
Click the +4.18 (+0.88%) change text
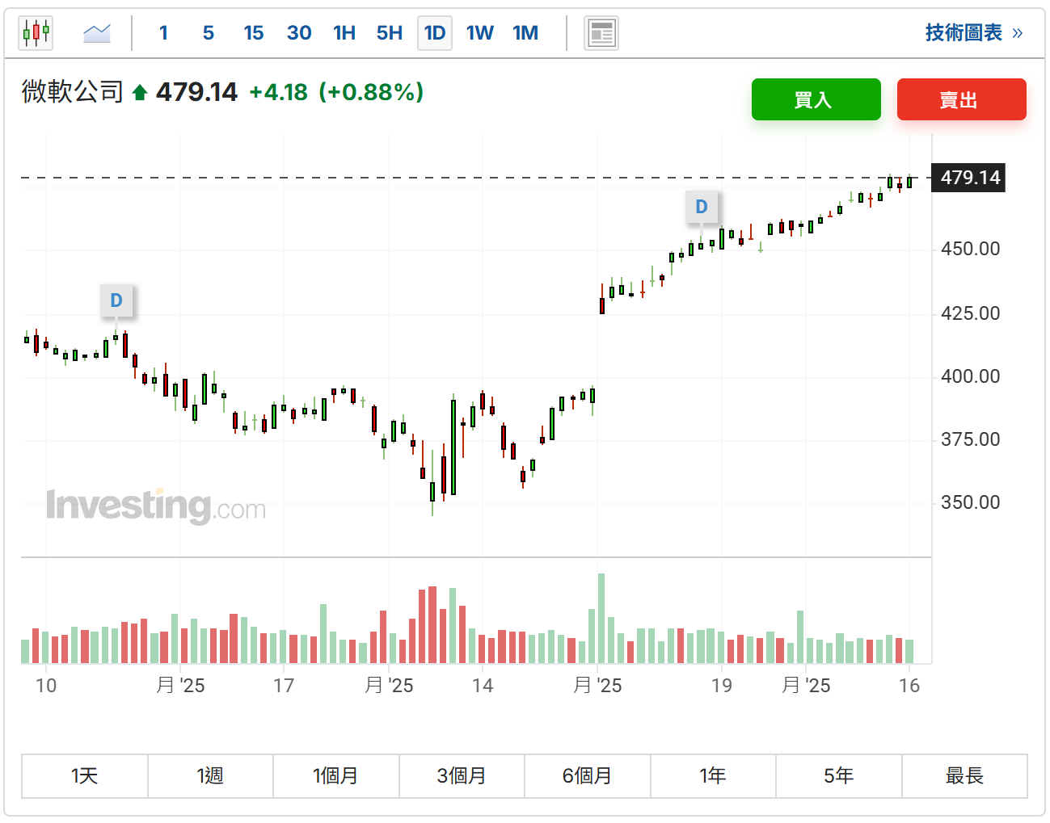[x=336, y=92]
